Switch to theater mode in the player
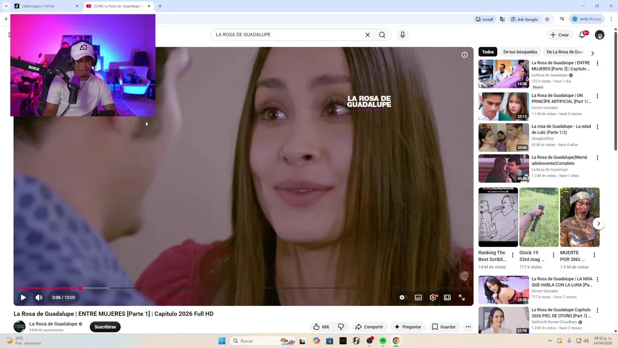 coord(447,297)
